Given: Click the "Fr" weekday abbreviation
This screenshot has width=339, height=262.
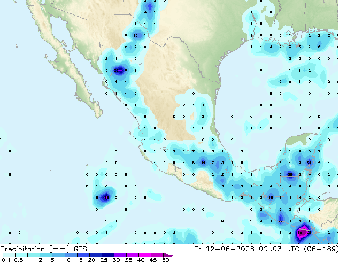Looking at the screenshot, I should 198,249.
